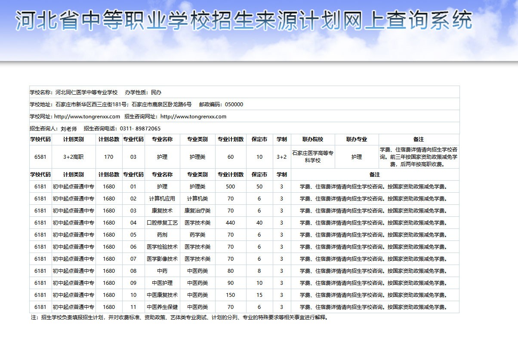The height and width of the screenshot is (339, 518).
Task: Click 康复治疗类 category cell
Action: tap(197, 211)
